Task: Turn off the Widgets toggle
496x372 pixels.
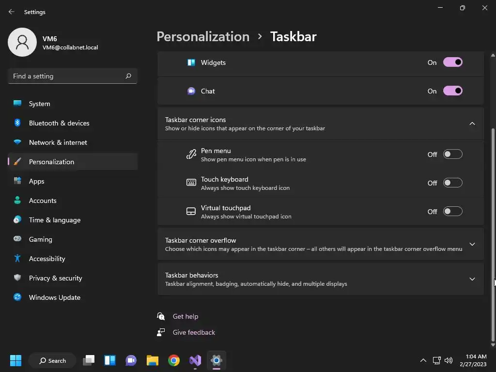Action: (453, 62)
